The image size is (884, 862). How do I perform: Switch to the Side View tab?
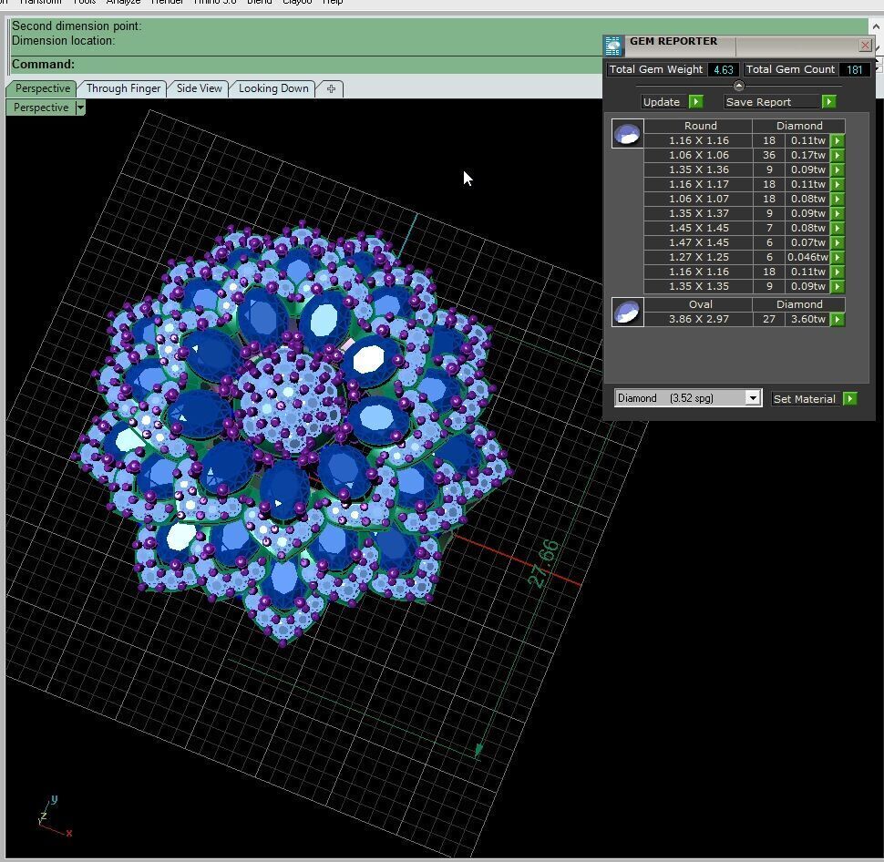coord(199,88)
